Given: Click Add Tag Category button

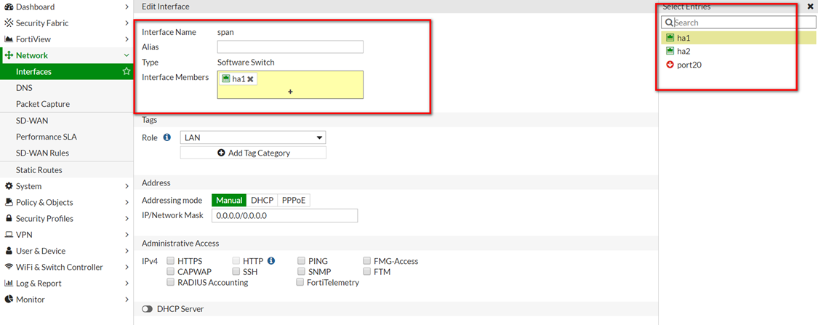Looking at the screenshot, I should (x=253, y=153).
